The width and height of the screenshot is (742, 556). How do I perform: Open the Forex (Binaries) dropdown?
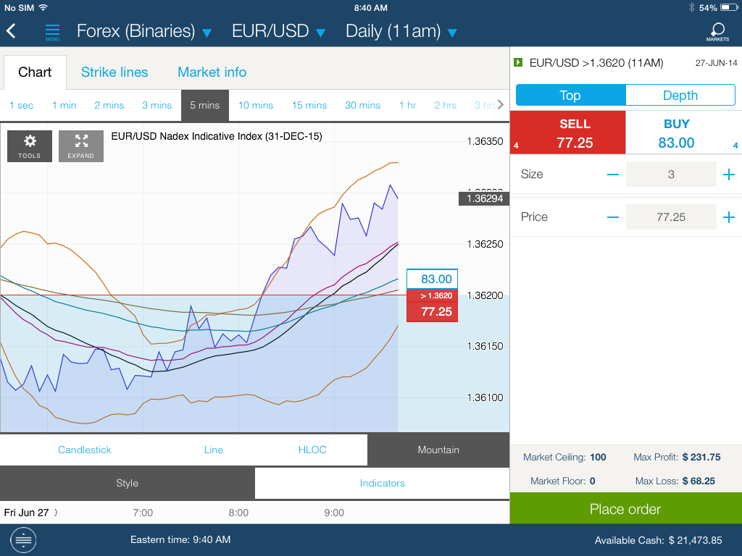[143, 32]
